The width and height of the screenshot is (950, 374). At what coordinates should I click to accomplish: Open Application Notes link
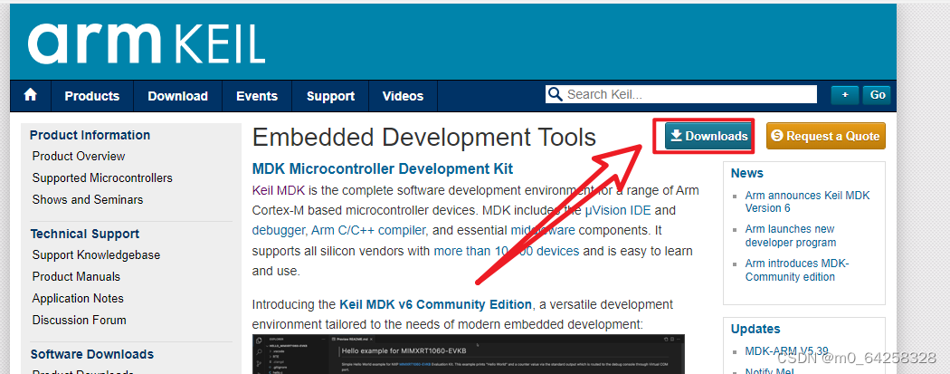78,298
